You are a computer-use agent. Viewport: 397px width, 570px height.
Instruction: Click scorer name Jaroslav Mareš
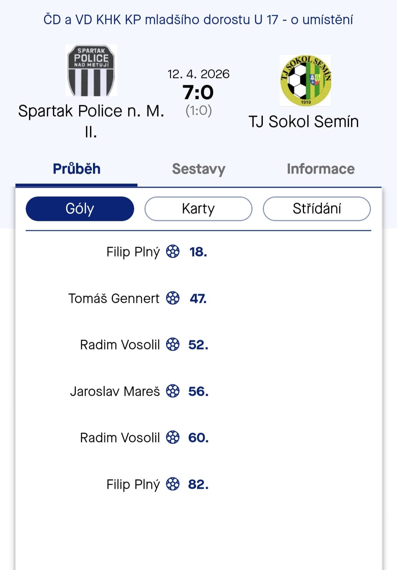pyautogui.click(x=115, y=391)
